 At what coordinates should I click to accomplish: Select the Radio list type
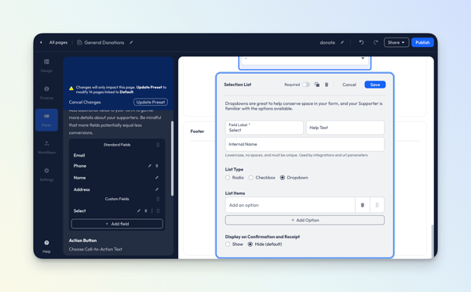[x=228, y=178]
